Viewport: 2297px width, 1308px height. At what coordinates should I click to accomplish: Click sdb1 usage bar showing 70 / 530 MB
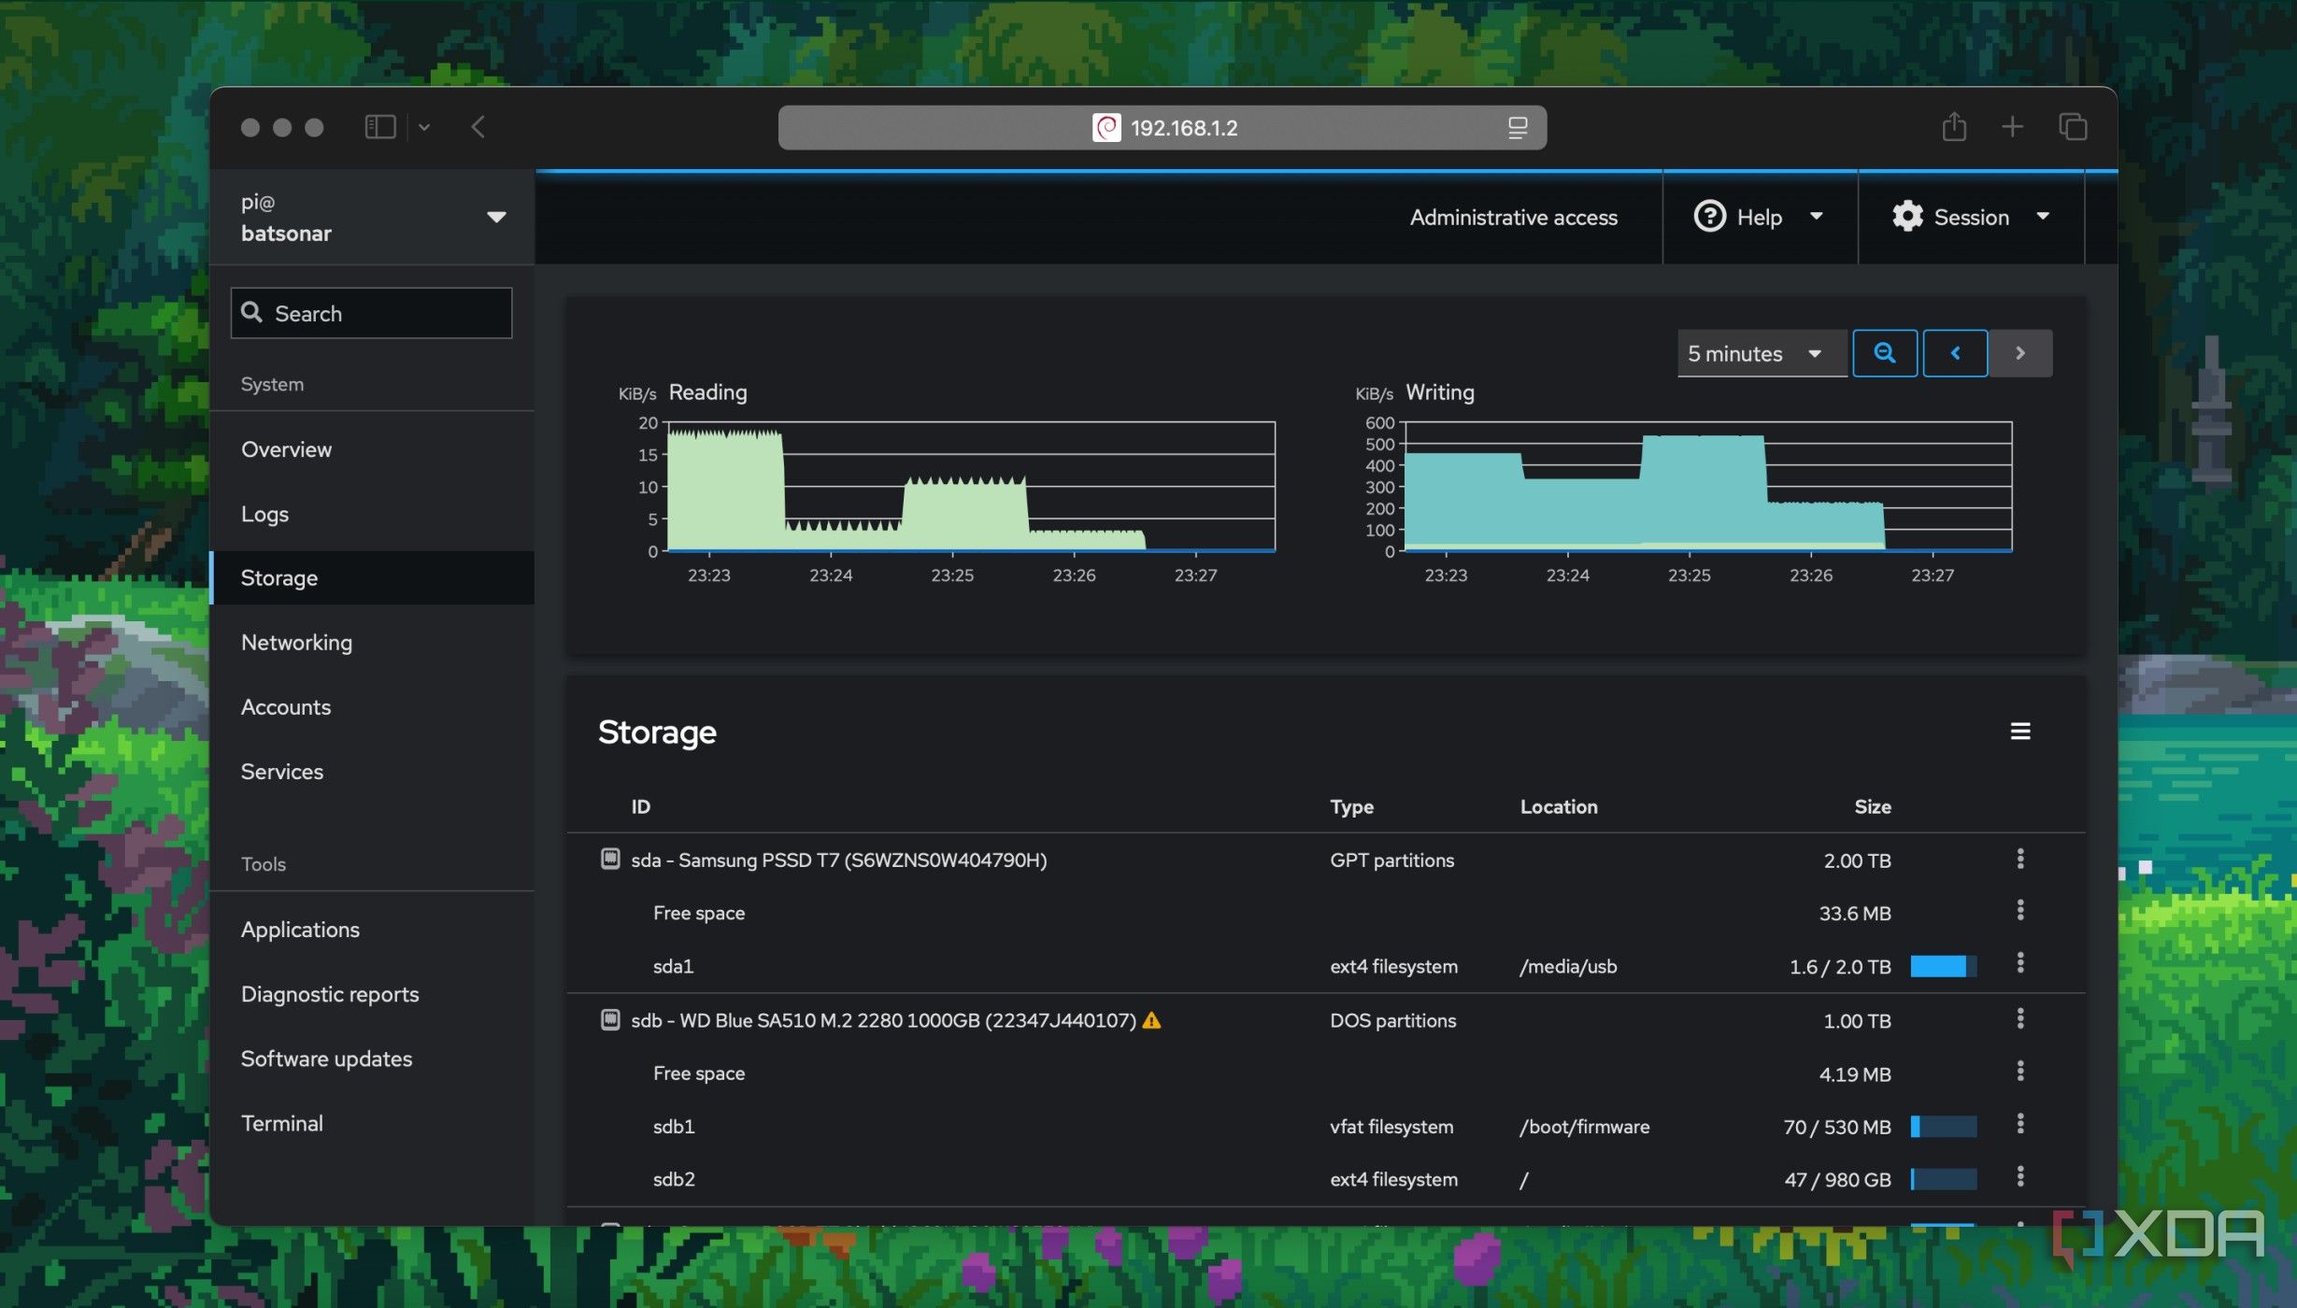(x=1943, y=1127)
